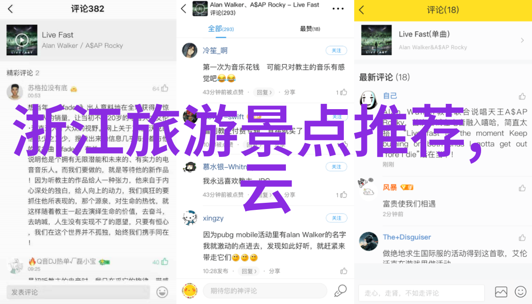
Task: Click the search icon beside 期待您的神评论
Action: pyautogui.click(x=340, y=290)
